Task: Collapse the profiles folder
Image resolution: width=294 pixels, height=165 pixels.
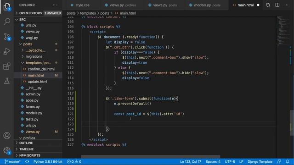Action: tap(38, 138)
